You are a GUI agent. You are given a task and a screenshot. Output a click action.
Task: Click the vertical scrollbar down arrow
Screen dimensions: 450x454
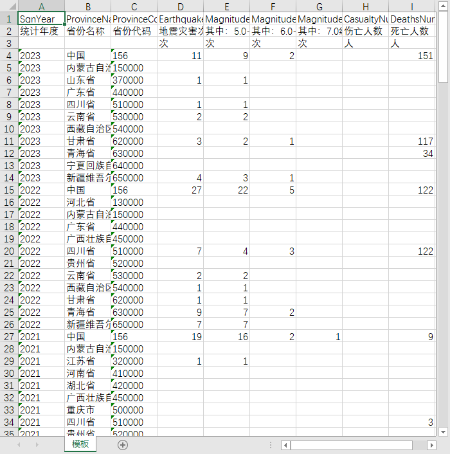coord(443,432)
